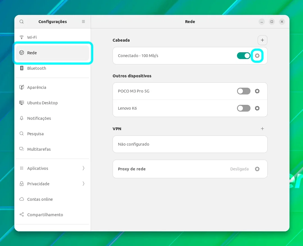Click the Ubuntu Desktop icon in sidebar
This screenshot has width=303, height=246.
click(x=22, y=103)
